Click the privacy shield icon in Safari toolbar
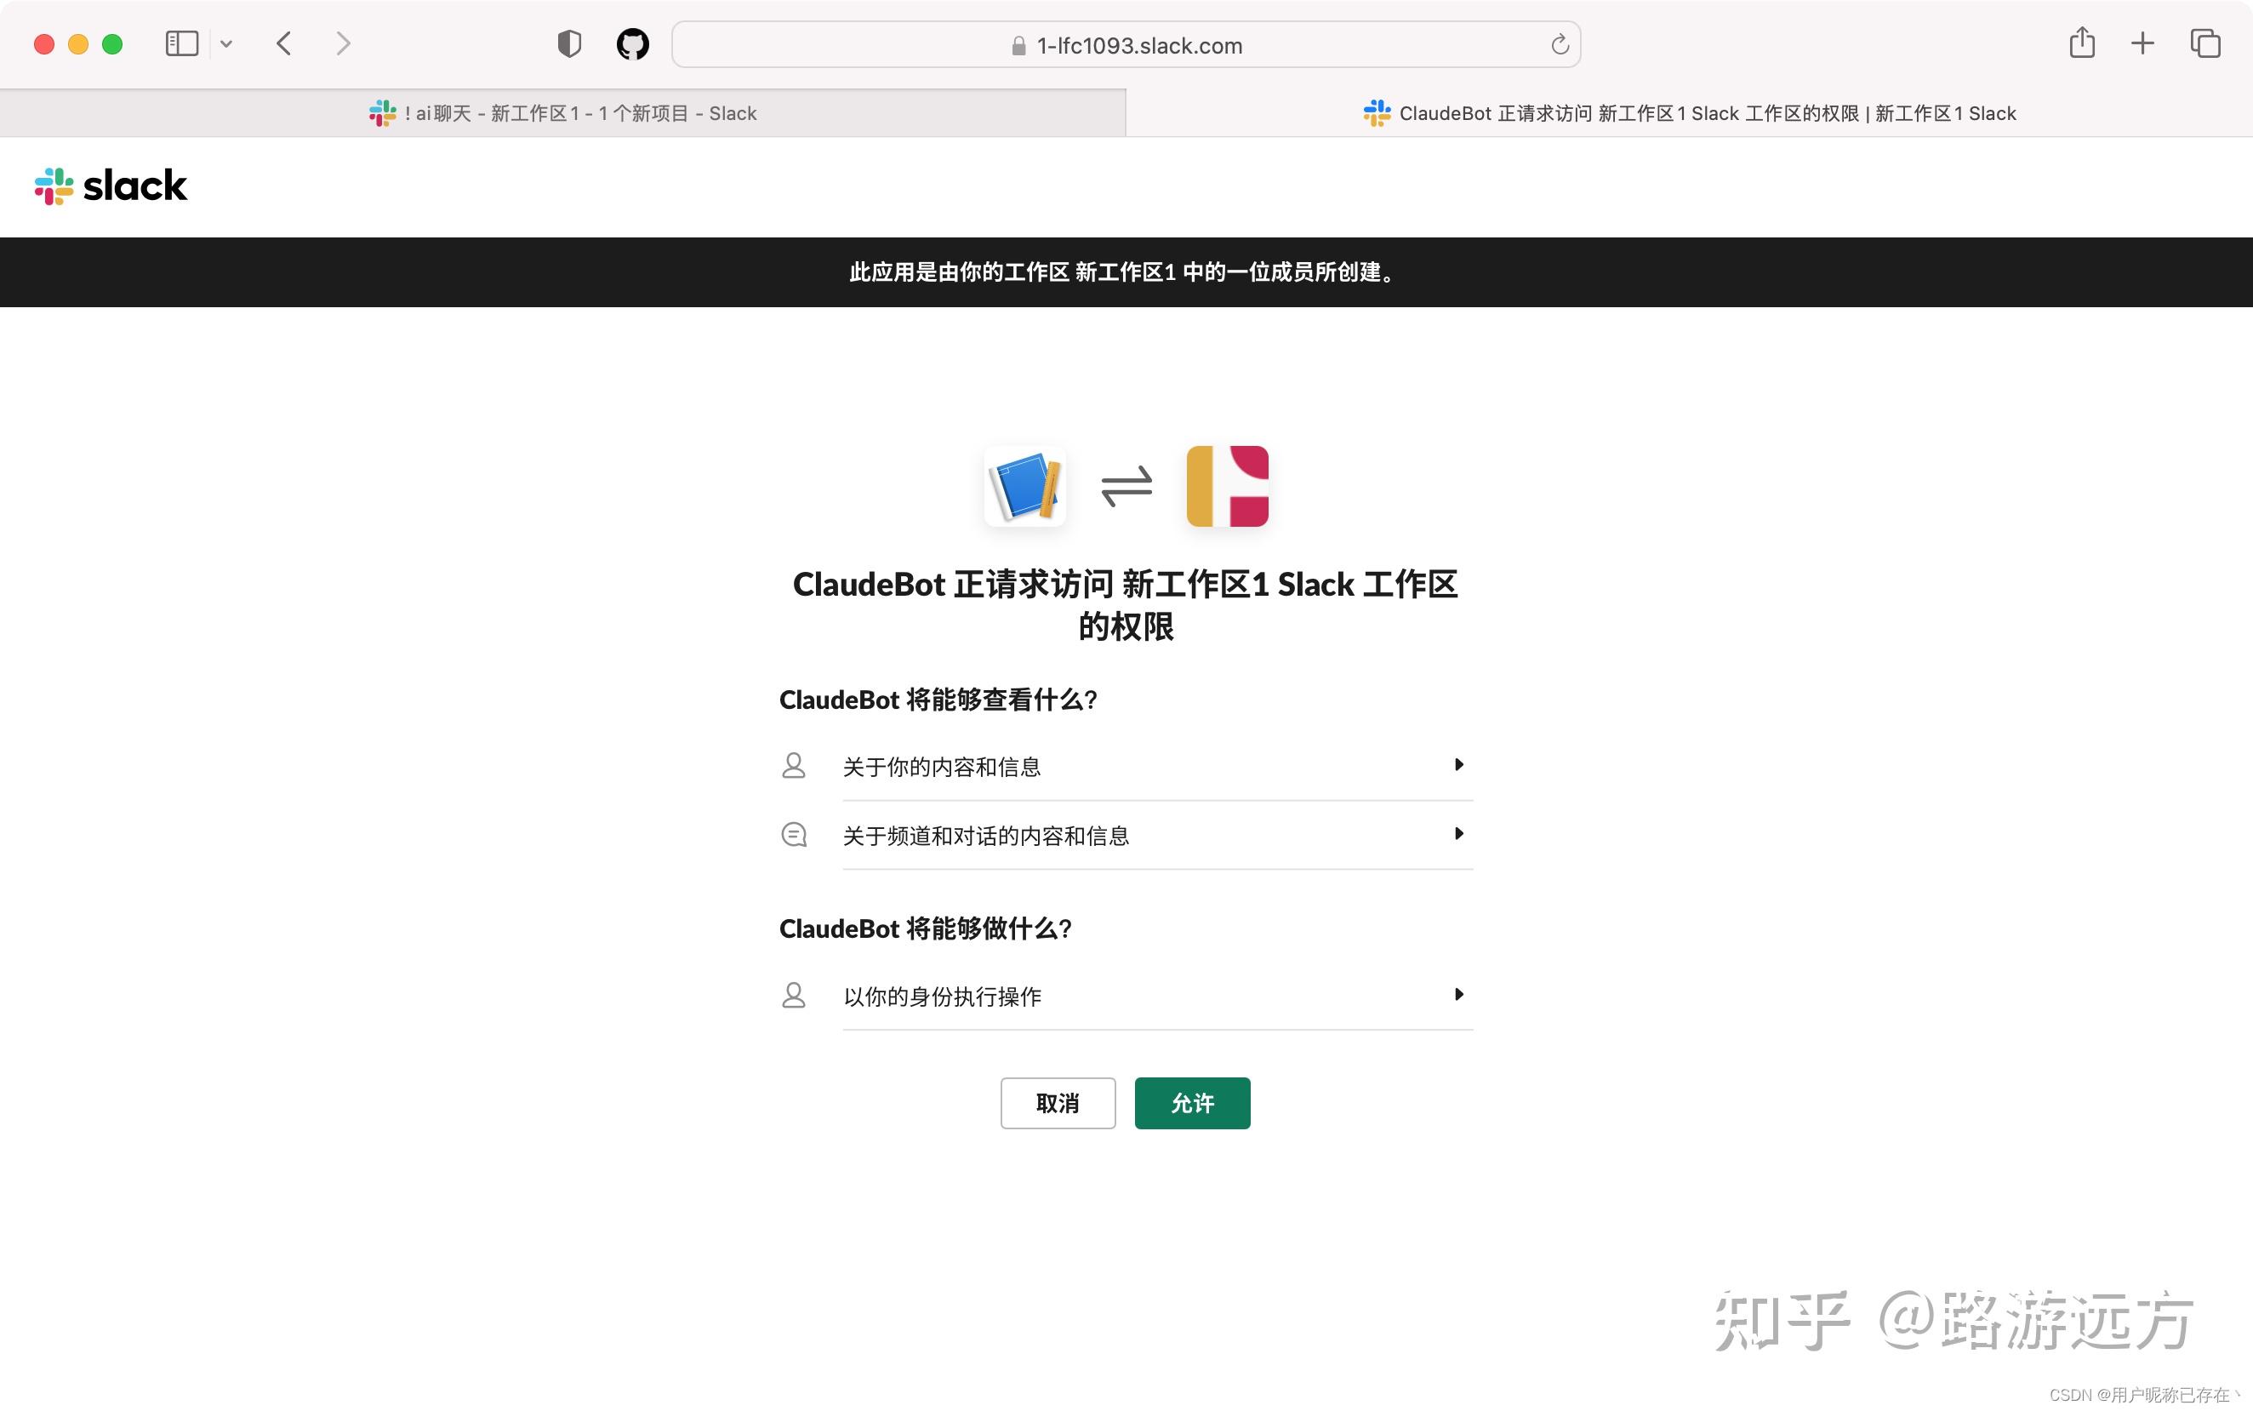 pos(569,44)
